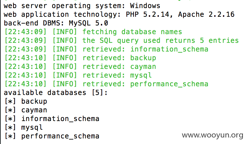Click the retrieved performance_schema log entry
The image size is (246, 144).
click(106, 84)
